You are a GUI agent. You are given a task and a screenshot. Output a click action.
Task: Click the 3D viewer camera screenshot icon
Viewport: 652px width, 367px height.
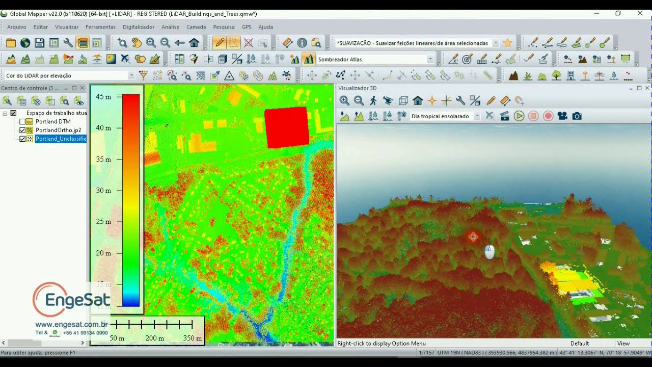[x=577, y=116]
